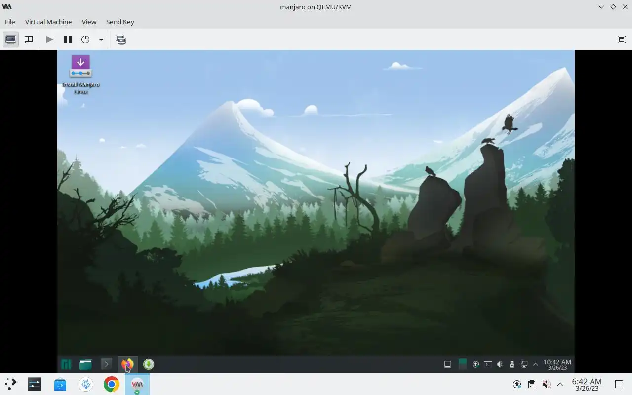Open the coral-icon app on host taskbar

86,384
